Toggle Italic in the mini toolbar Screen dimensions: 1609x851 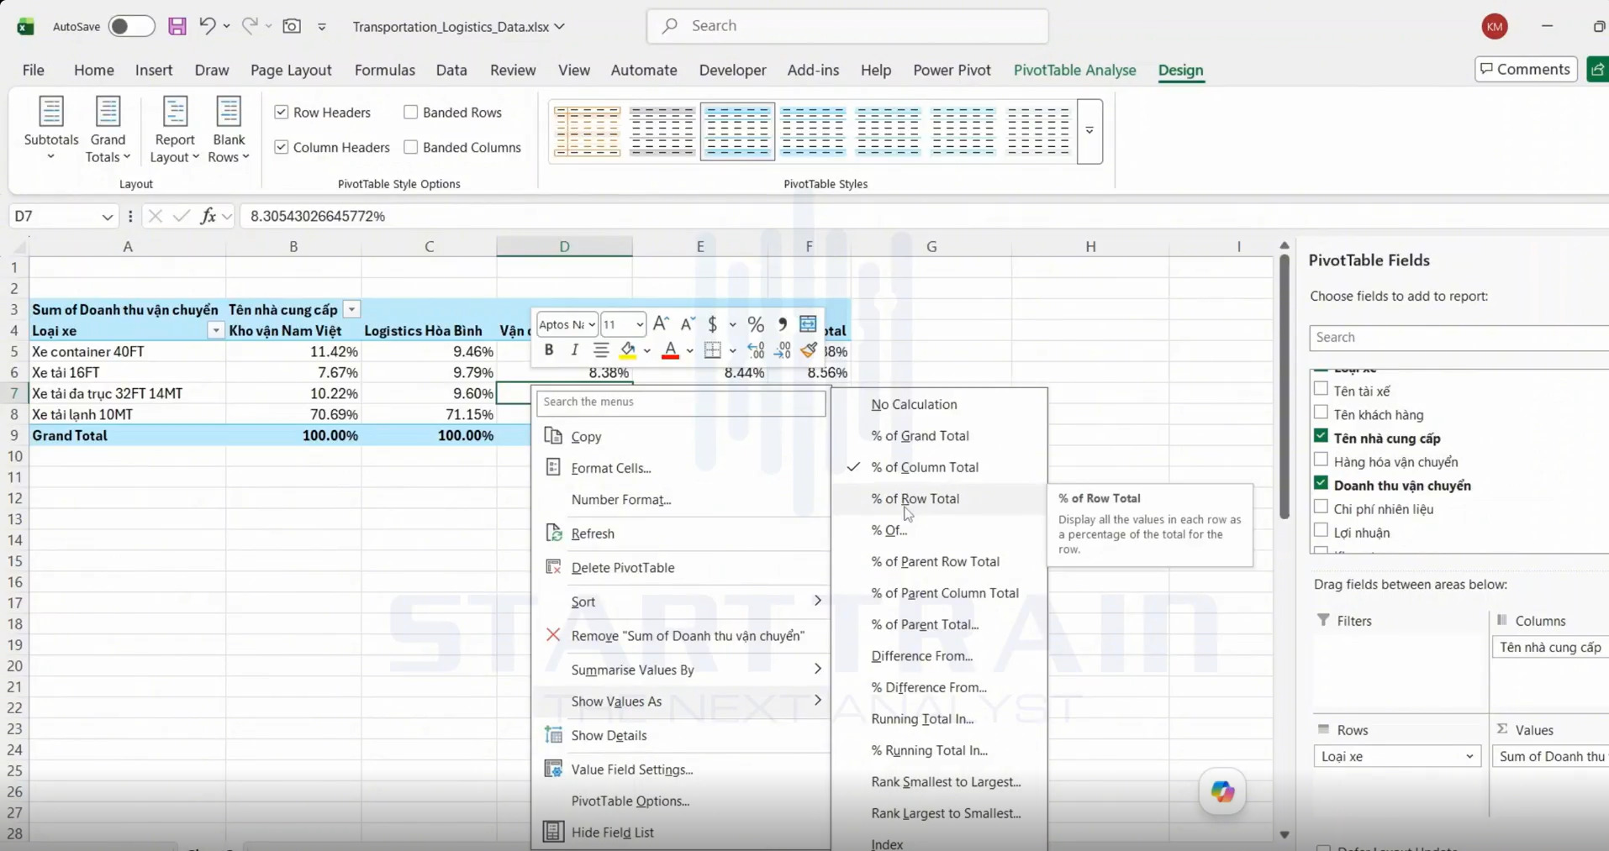click(x=574, y=350)
